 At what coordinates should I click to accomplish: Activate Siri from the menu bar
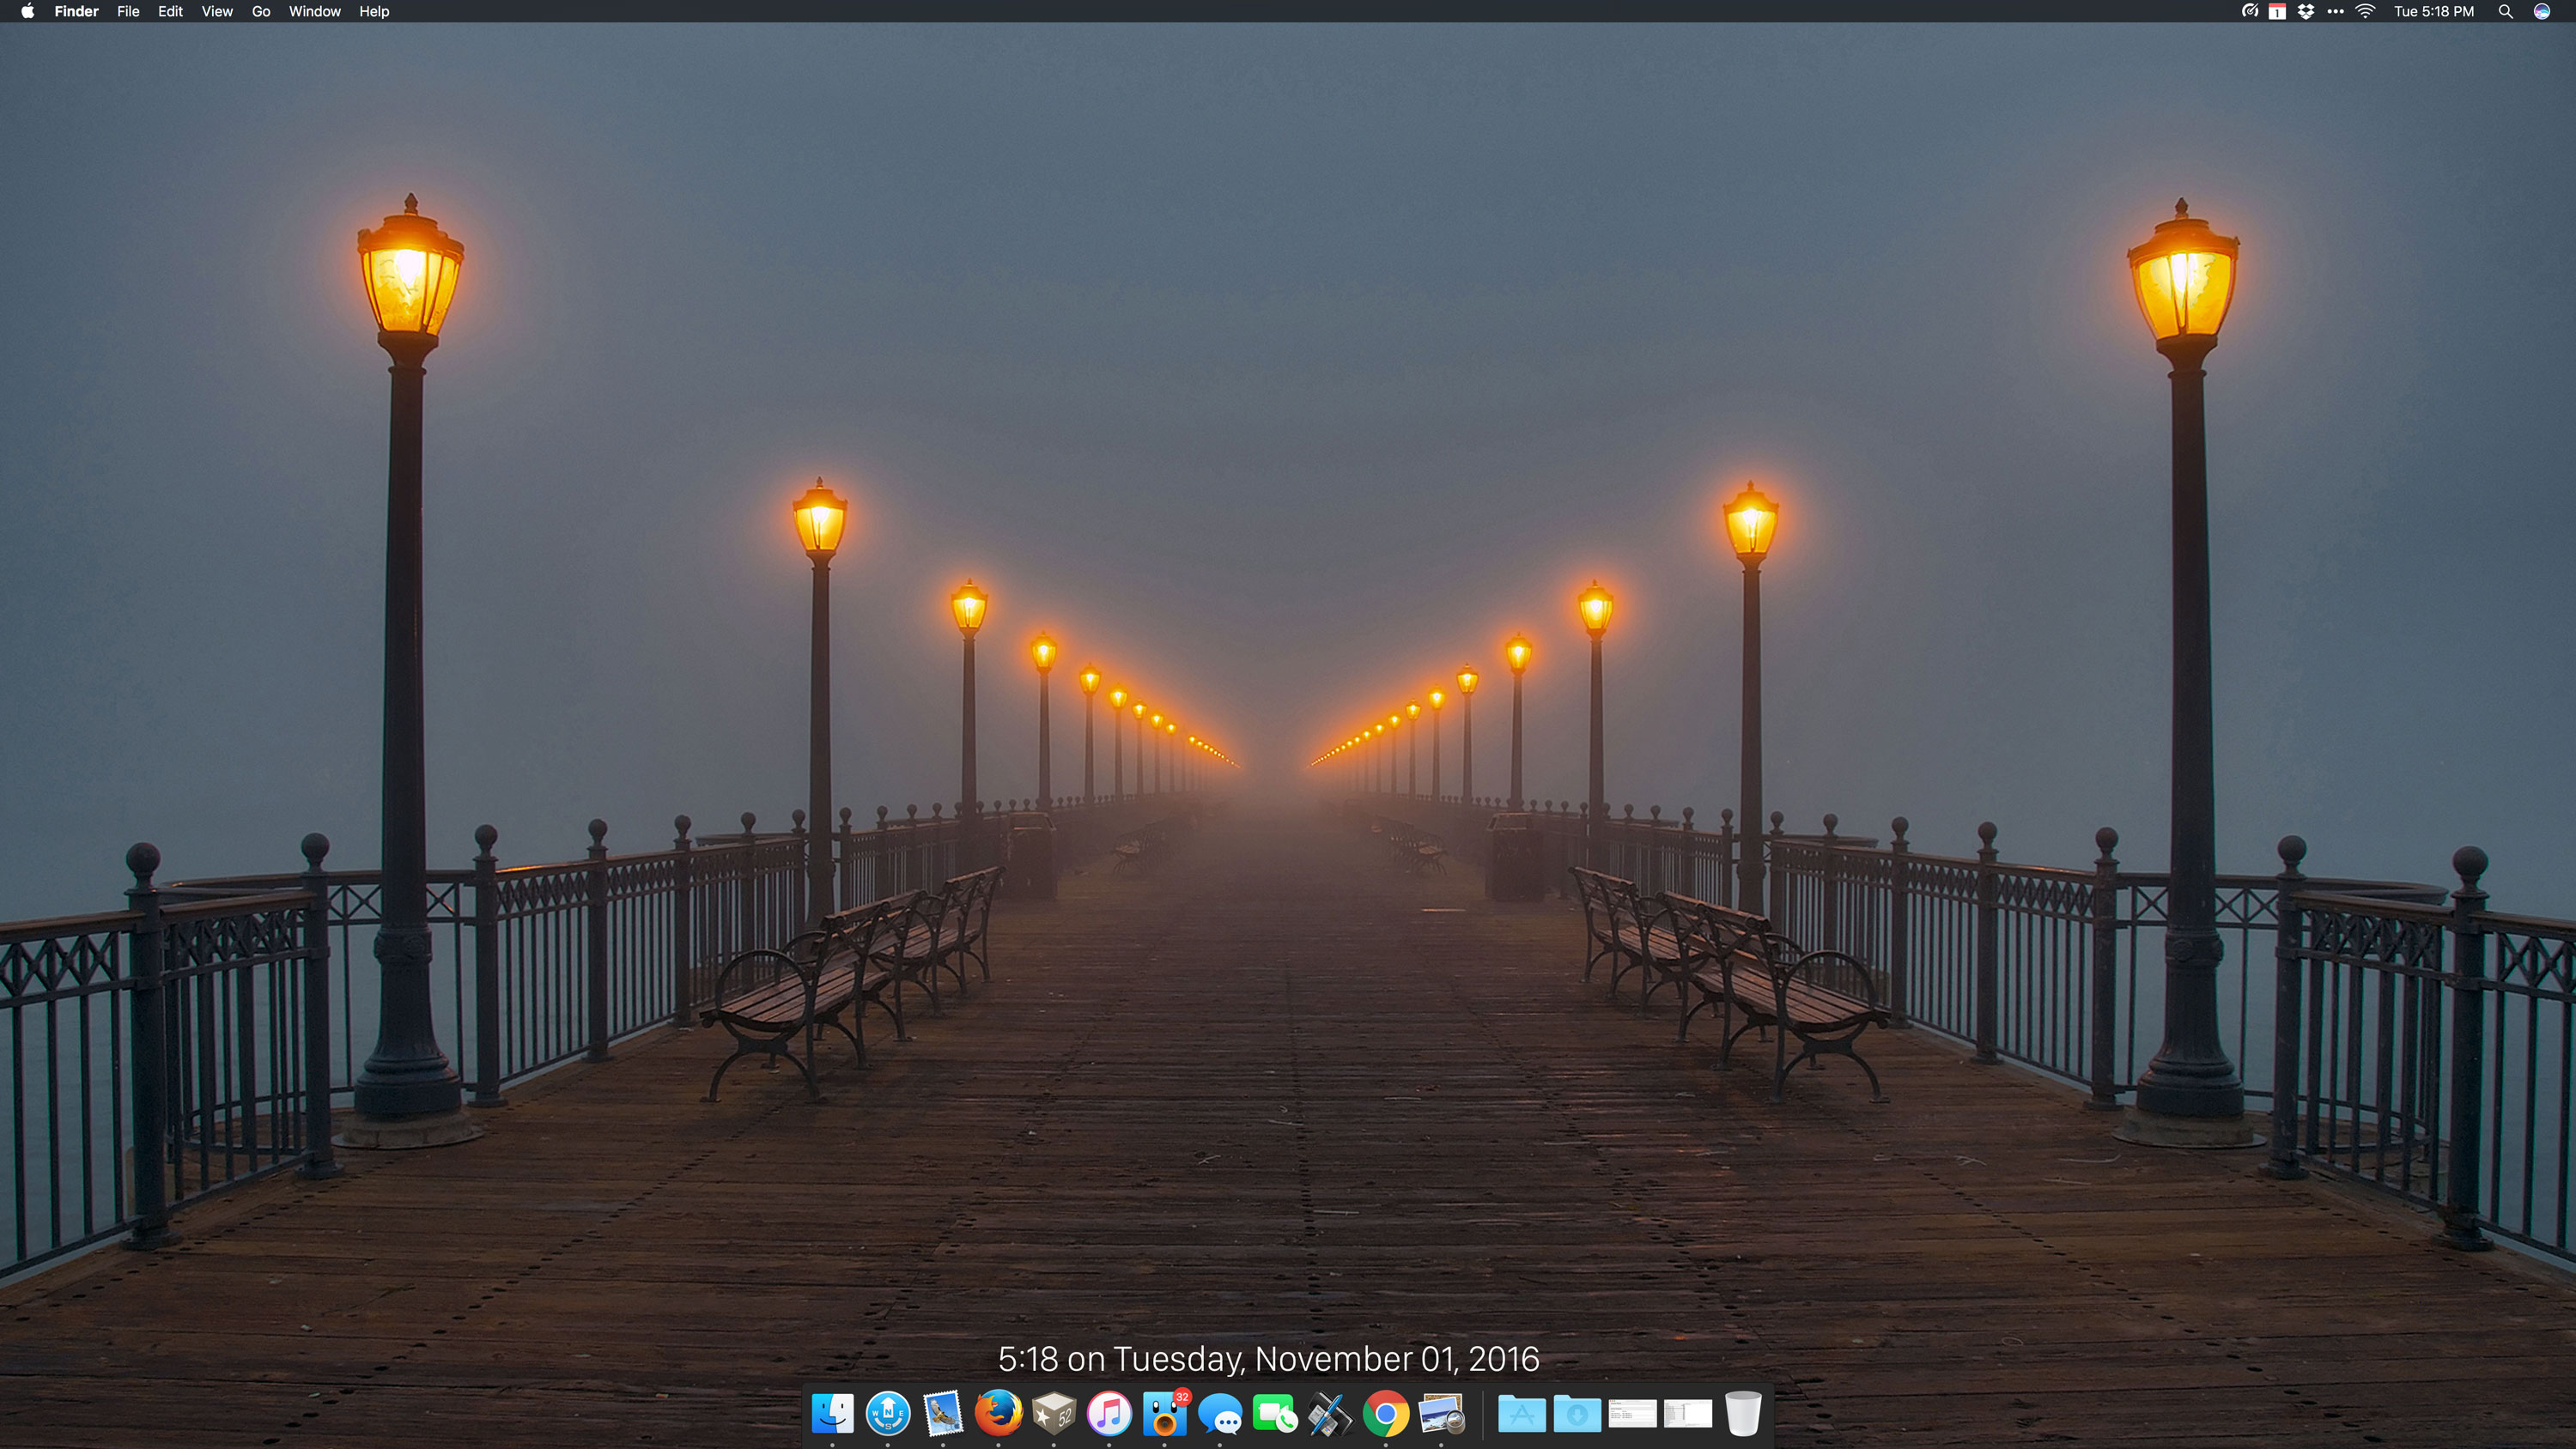[x=2542, y=12]
